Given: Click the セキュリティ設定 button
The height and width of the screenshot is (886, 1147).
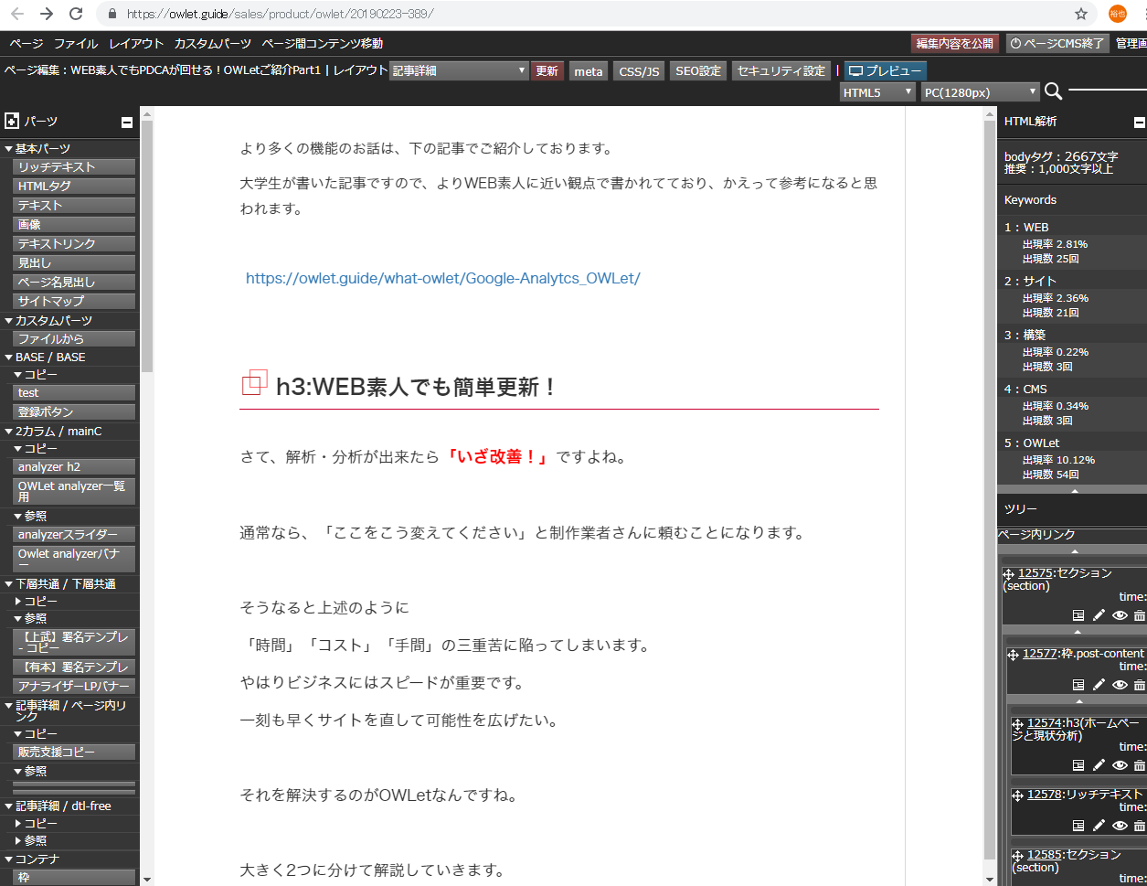Looking at the screenshot, I should (x=781, y=71).
